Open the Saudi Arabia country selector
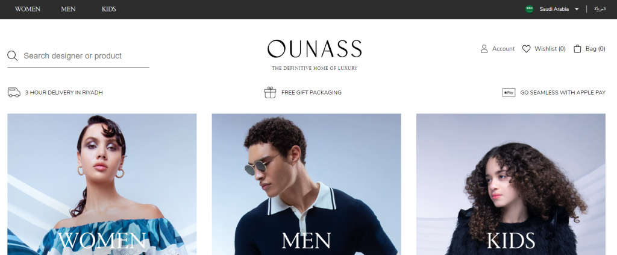This screenshot has height=255, width=617. point(552,9)
